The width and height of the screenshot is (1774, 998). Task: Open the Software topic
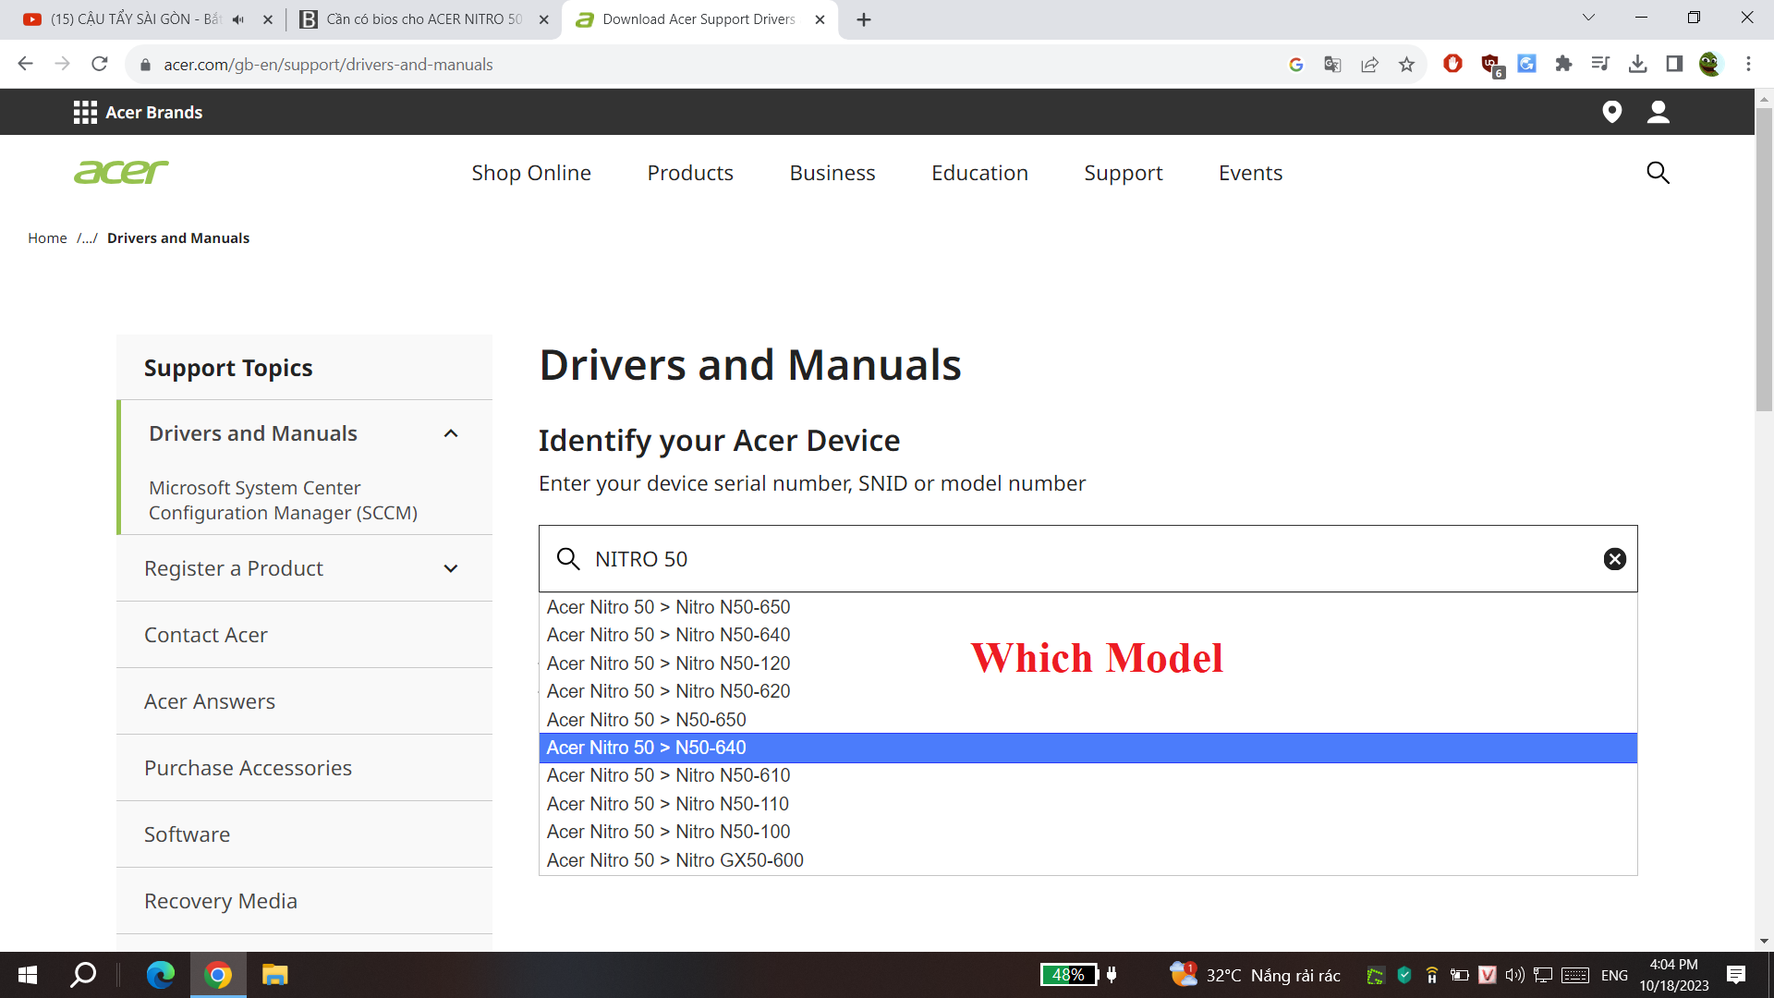click(x=187, y=834)
